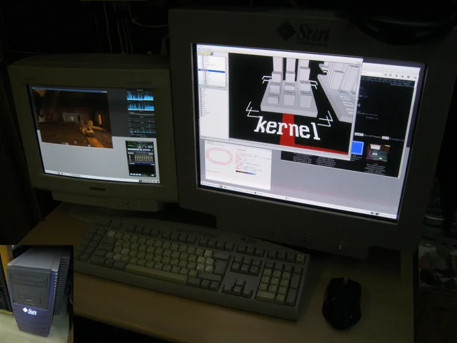Click the first yellow folder icon in the toolbar

click(x=200, y=52)
